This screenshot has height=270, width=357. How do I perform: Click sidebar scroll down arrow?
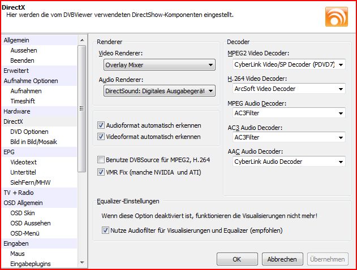pyautogui.click(x=82, y=263)
